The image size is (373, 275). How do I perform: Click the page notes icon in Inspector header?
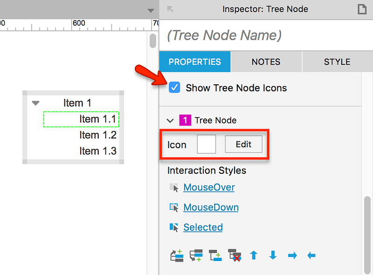tap(362, 9)
